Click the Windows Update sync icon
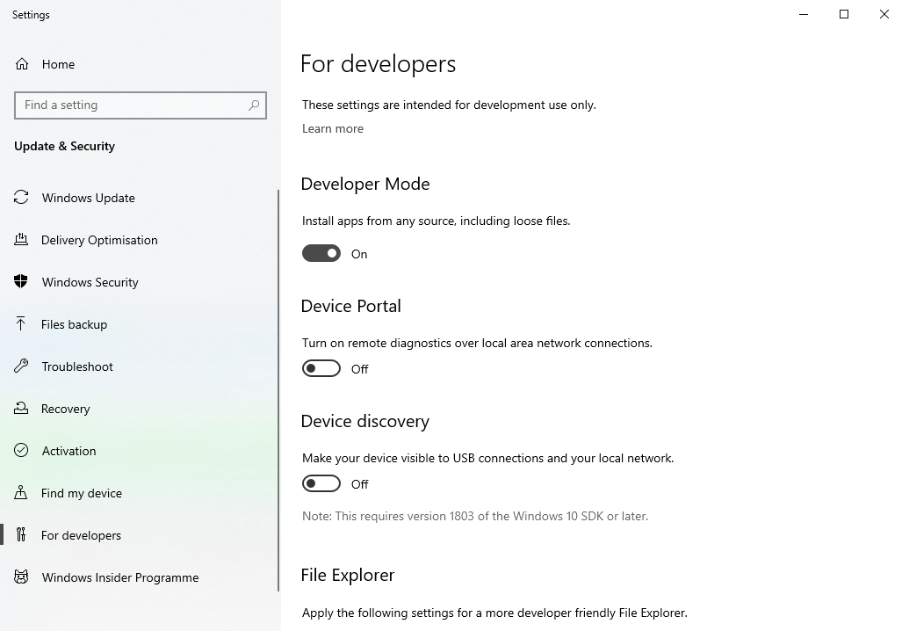 pyautogui.click(x=21, y=198)
